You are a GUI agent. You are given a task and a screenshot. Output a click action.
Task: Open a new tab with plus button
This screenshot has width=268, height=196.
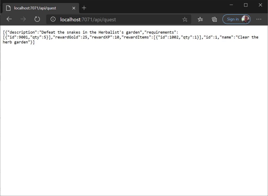tap(84, 8)
